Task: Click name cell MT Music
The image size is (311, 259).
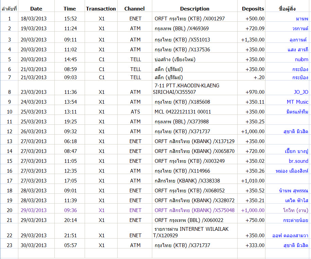Action: (297, 102)
